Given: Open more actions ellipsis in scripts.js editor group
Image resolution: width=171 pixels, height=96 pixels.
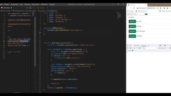Looking at the screenshot, I should [123, 8].
